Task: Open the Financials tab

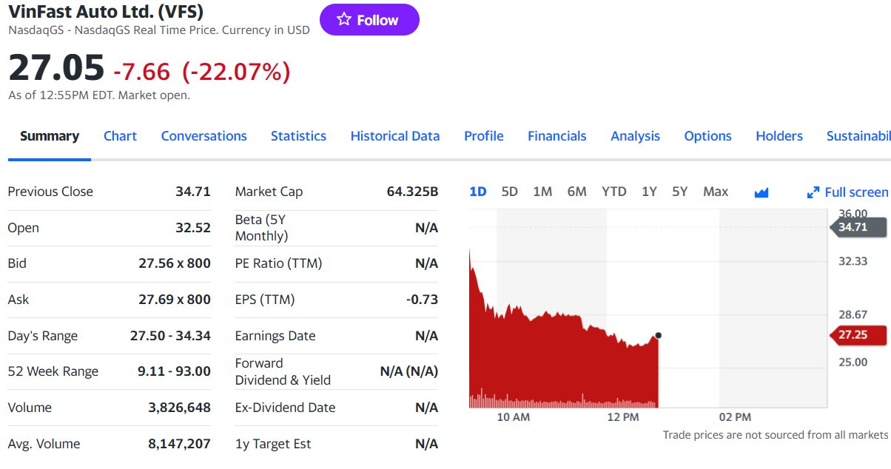Action: pyautogui.click(x=557, y=136)
